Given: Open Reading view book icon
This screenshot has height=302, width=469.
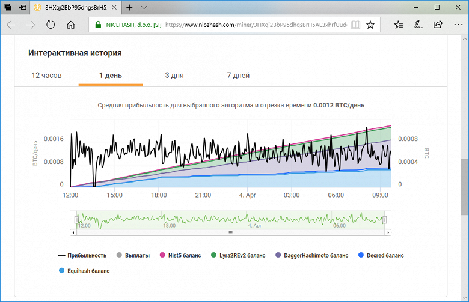Looking at the screenshot, I should (x=355, y=25).
